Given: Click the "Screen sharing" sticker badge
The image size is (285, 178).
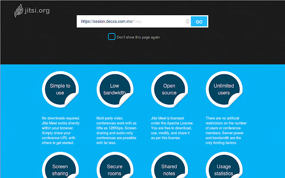Looking at the screenshot, I should tap(61, 165).
